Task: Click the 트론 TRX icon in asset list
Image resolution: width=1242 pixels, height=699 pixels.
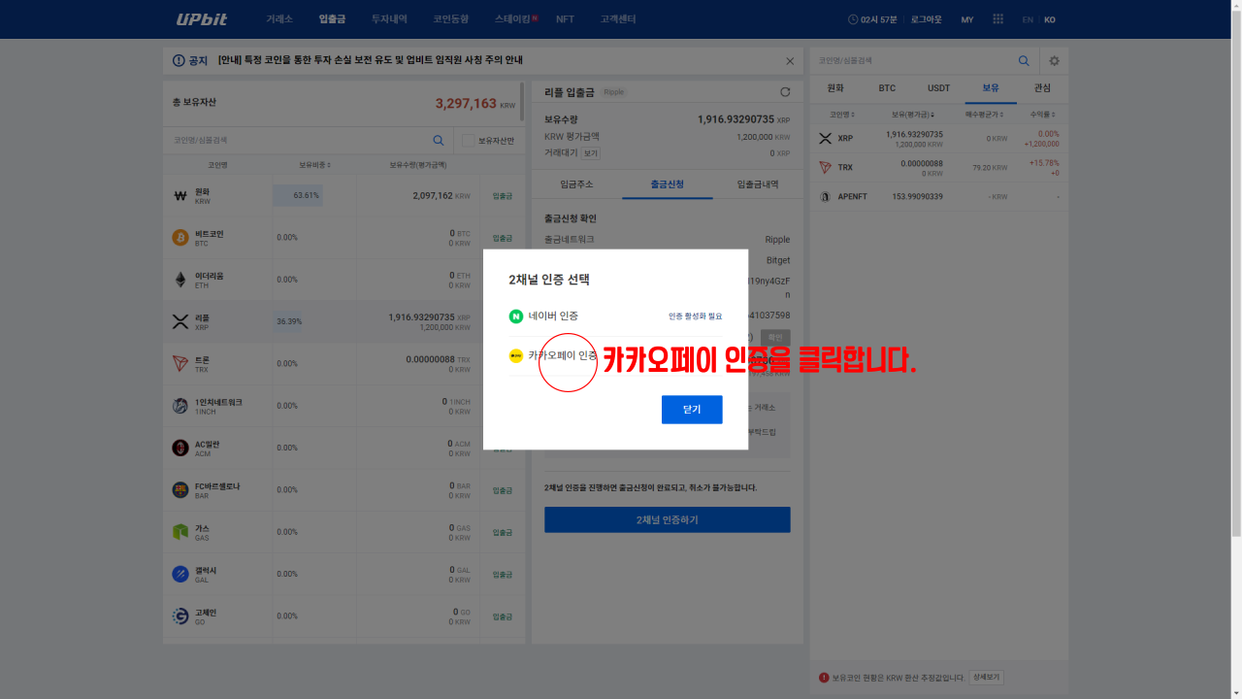Action: (180, 363)
